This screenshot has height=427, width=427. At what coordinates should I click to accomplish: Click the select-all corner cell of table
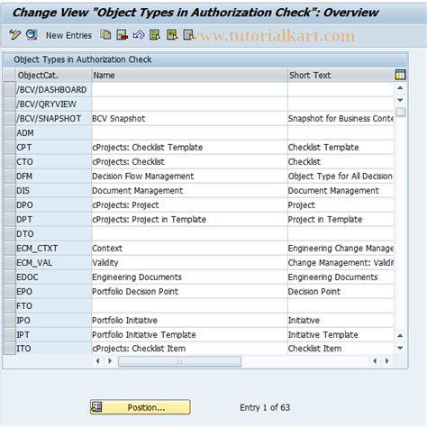tap(10, 75)
